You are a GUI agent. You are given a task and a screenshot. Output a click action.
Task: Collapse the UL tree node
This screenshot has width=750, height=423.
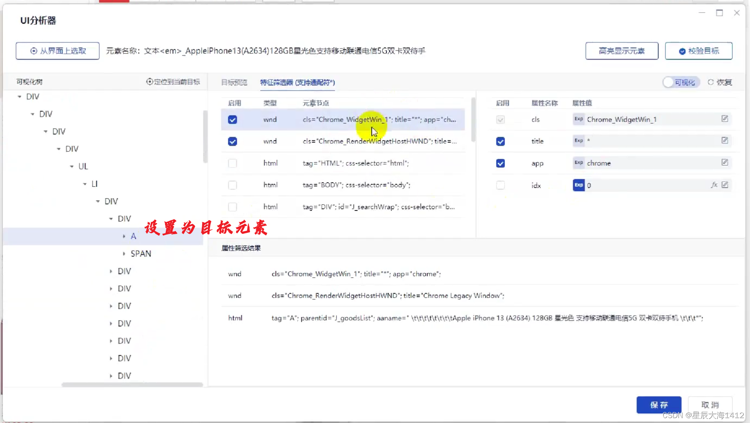click(x=72, y=166)
